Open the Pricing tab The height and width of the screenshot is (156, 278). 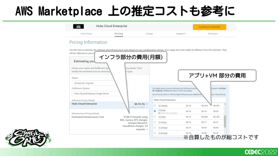pos(118,34)
